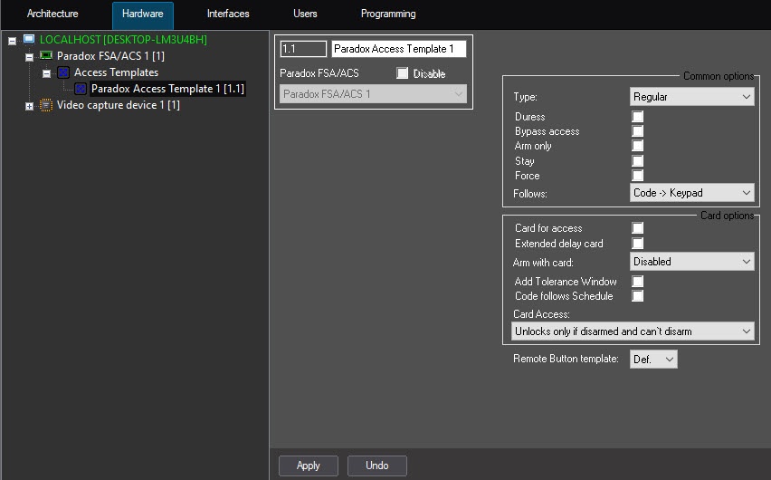Screen dimensions: 771x480
Task: Expand the Arm with card dropdown
Action: pyautogui.click(x=691, y=262)
